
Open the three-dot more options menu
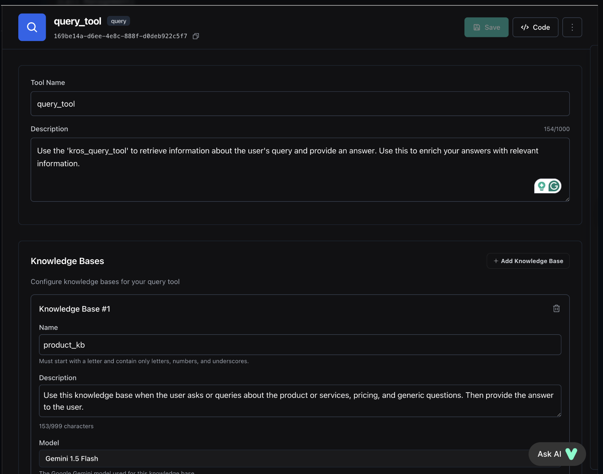click(x=572, y=27)
